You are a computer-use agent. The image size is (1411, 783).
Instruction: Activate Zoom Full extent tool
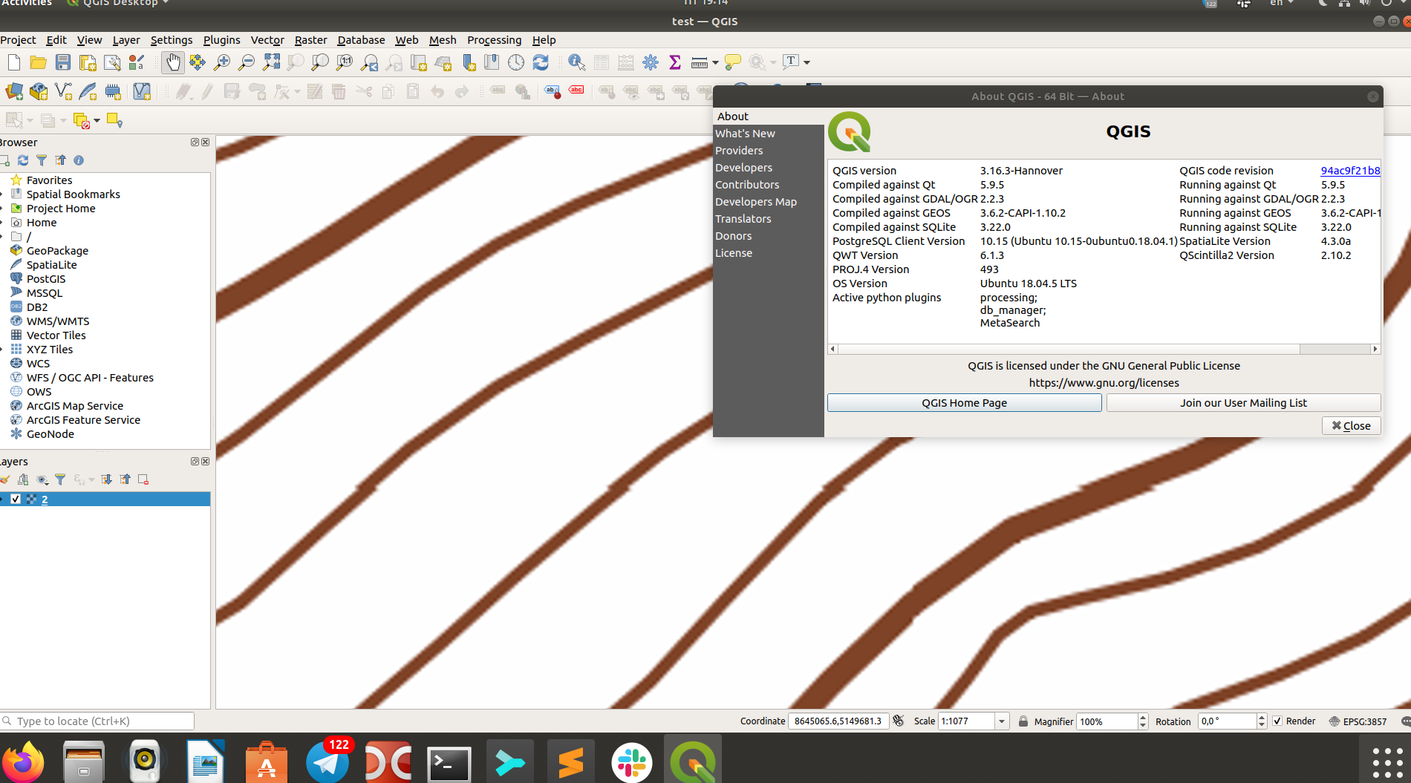coord(270,62)
